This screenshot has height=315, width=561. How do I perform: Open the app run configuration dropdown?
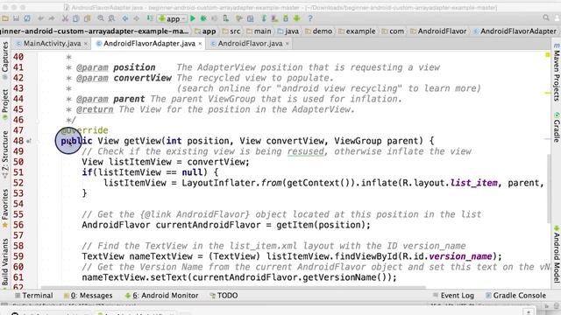coord(172,18)
